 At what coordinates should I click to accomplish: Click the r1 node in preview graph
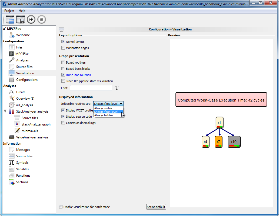220,123
